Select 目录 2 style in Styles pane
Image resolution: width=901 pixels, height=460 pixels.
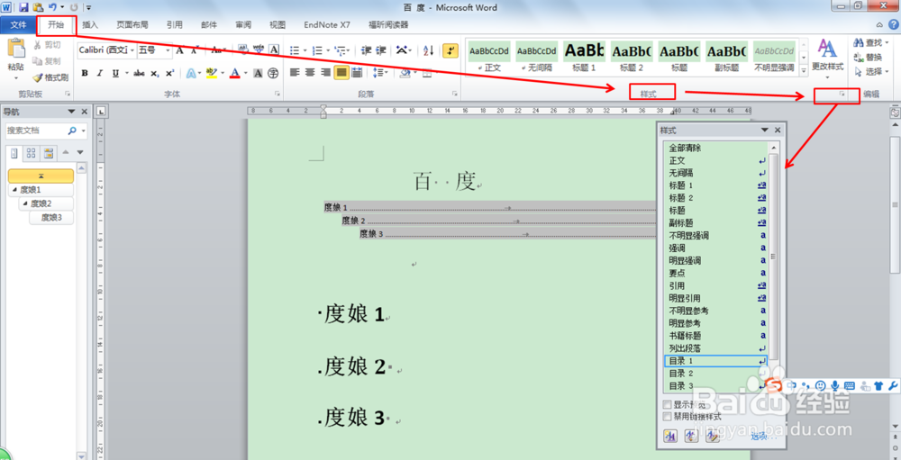click(715, 374)
